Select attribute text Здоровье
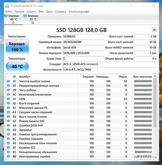The image size is (162, 165). (25, 130)
